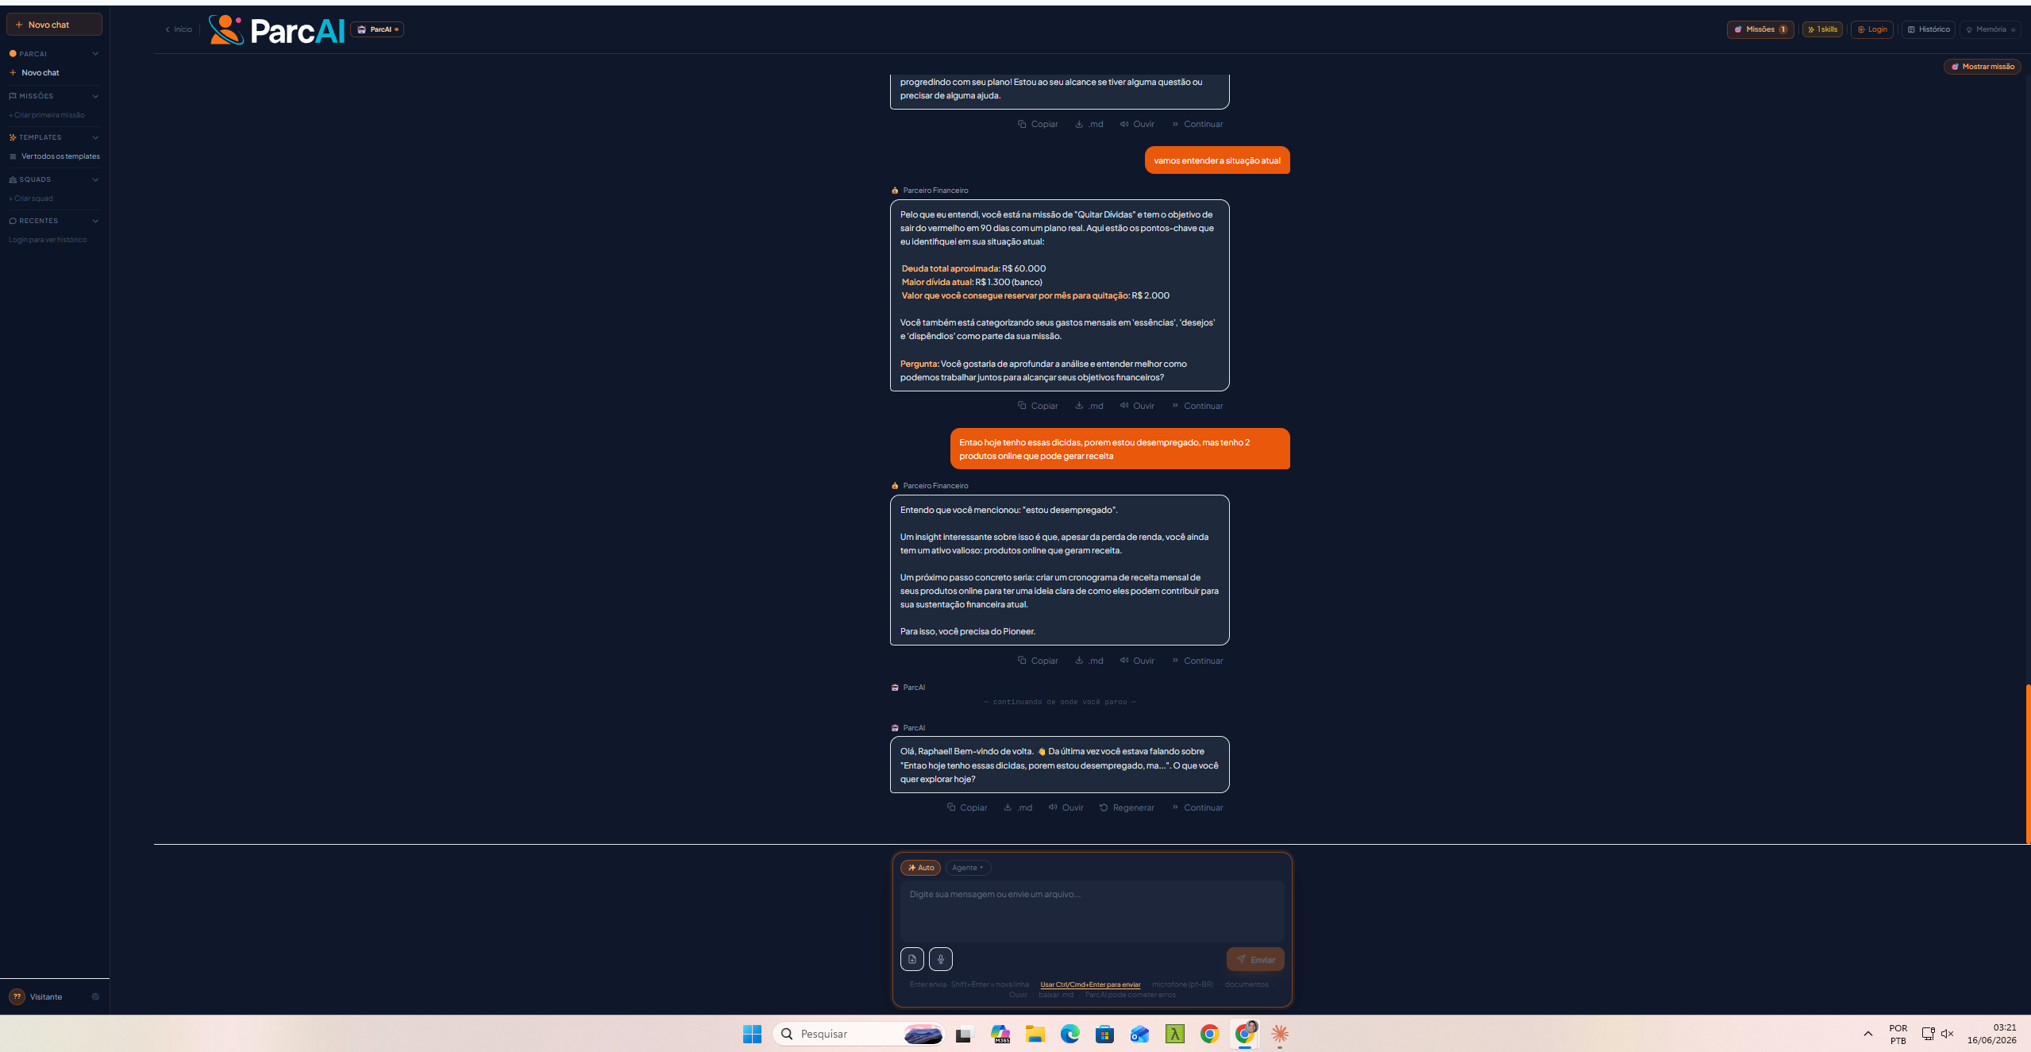This screenshot has width=2031, height=1052.
Task: Open the Agente dropdown
Action: tap(968, 868)
